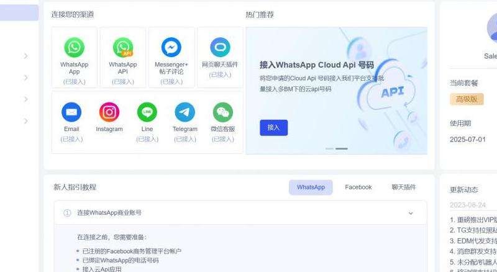Screen dimensions: 497x272
Task: Open the Line channel icon
Action: (147, 112)
